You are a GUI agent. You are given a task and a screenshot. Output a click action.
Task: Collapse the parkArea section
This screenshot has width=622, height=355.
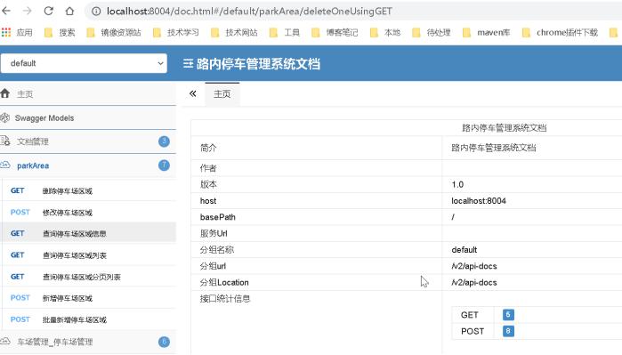88,165
